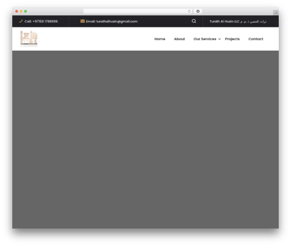Screen dimensions: 291x246
Task: Minimize window with the yellow button
Action: point(21,11)
